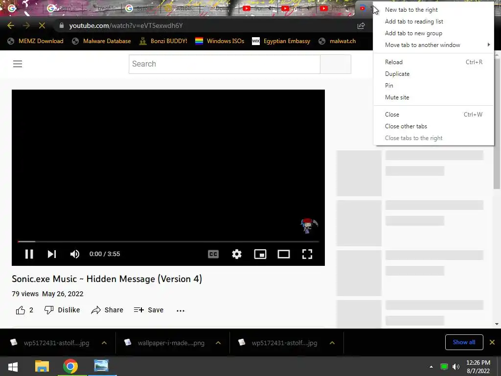Image resolution: width=501 pixels, height=376 pixels.
Task: Click the green battery tray icon
Action: (x=444, y=367)
